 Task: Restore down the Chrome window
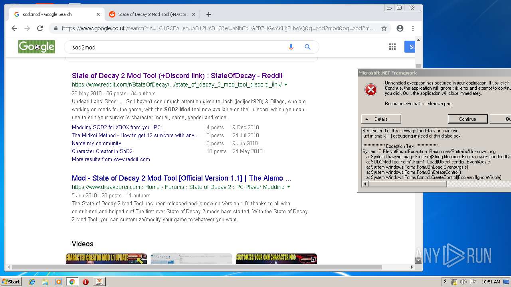(x=399, y=8)
